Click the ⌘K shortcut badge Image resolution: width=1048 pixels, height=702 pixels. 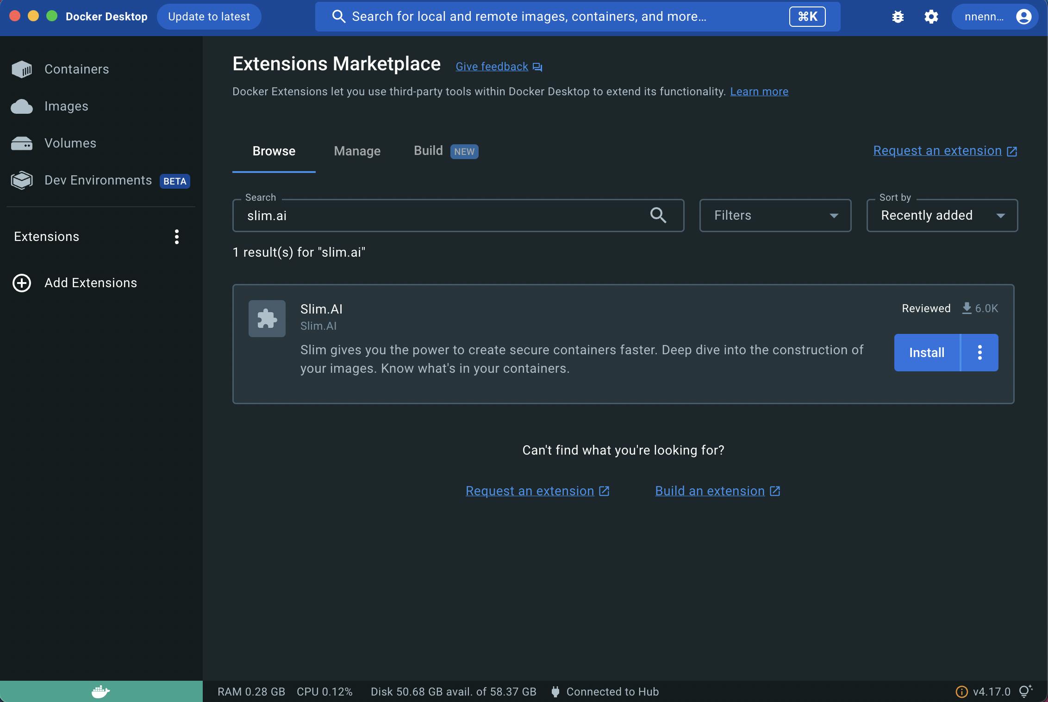click(807, 17)
